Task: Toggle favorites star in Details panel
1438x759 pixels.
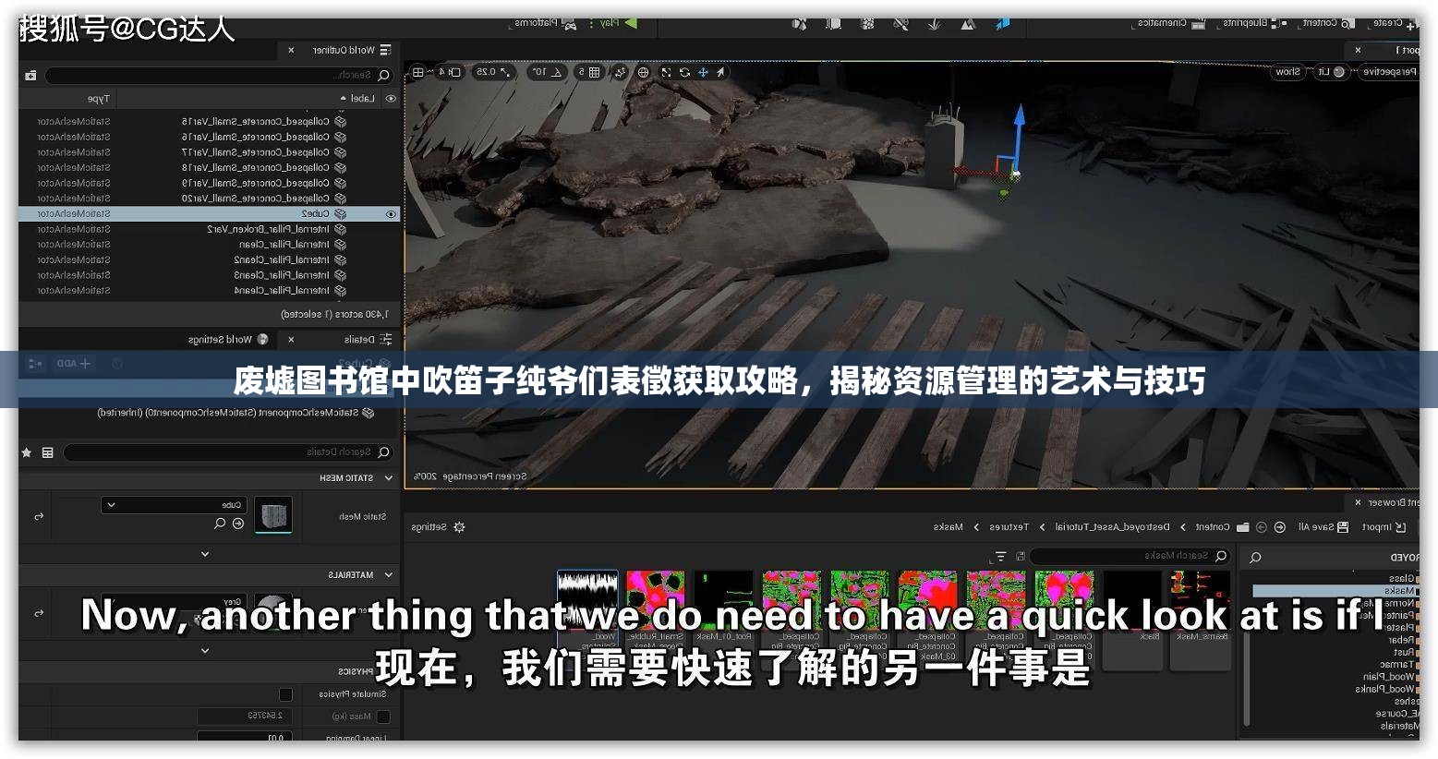Action: (27, 452)
